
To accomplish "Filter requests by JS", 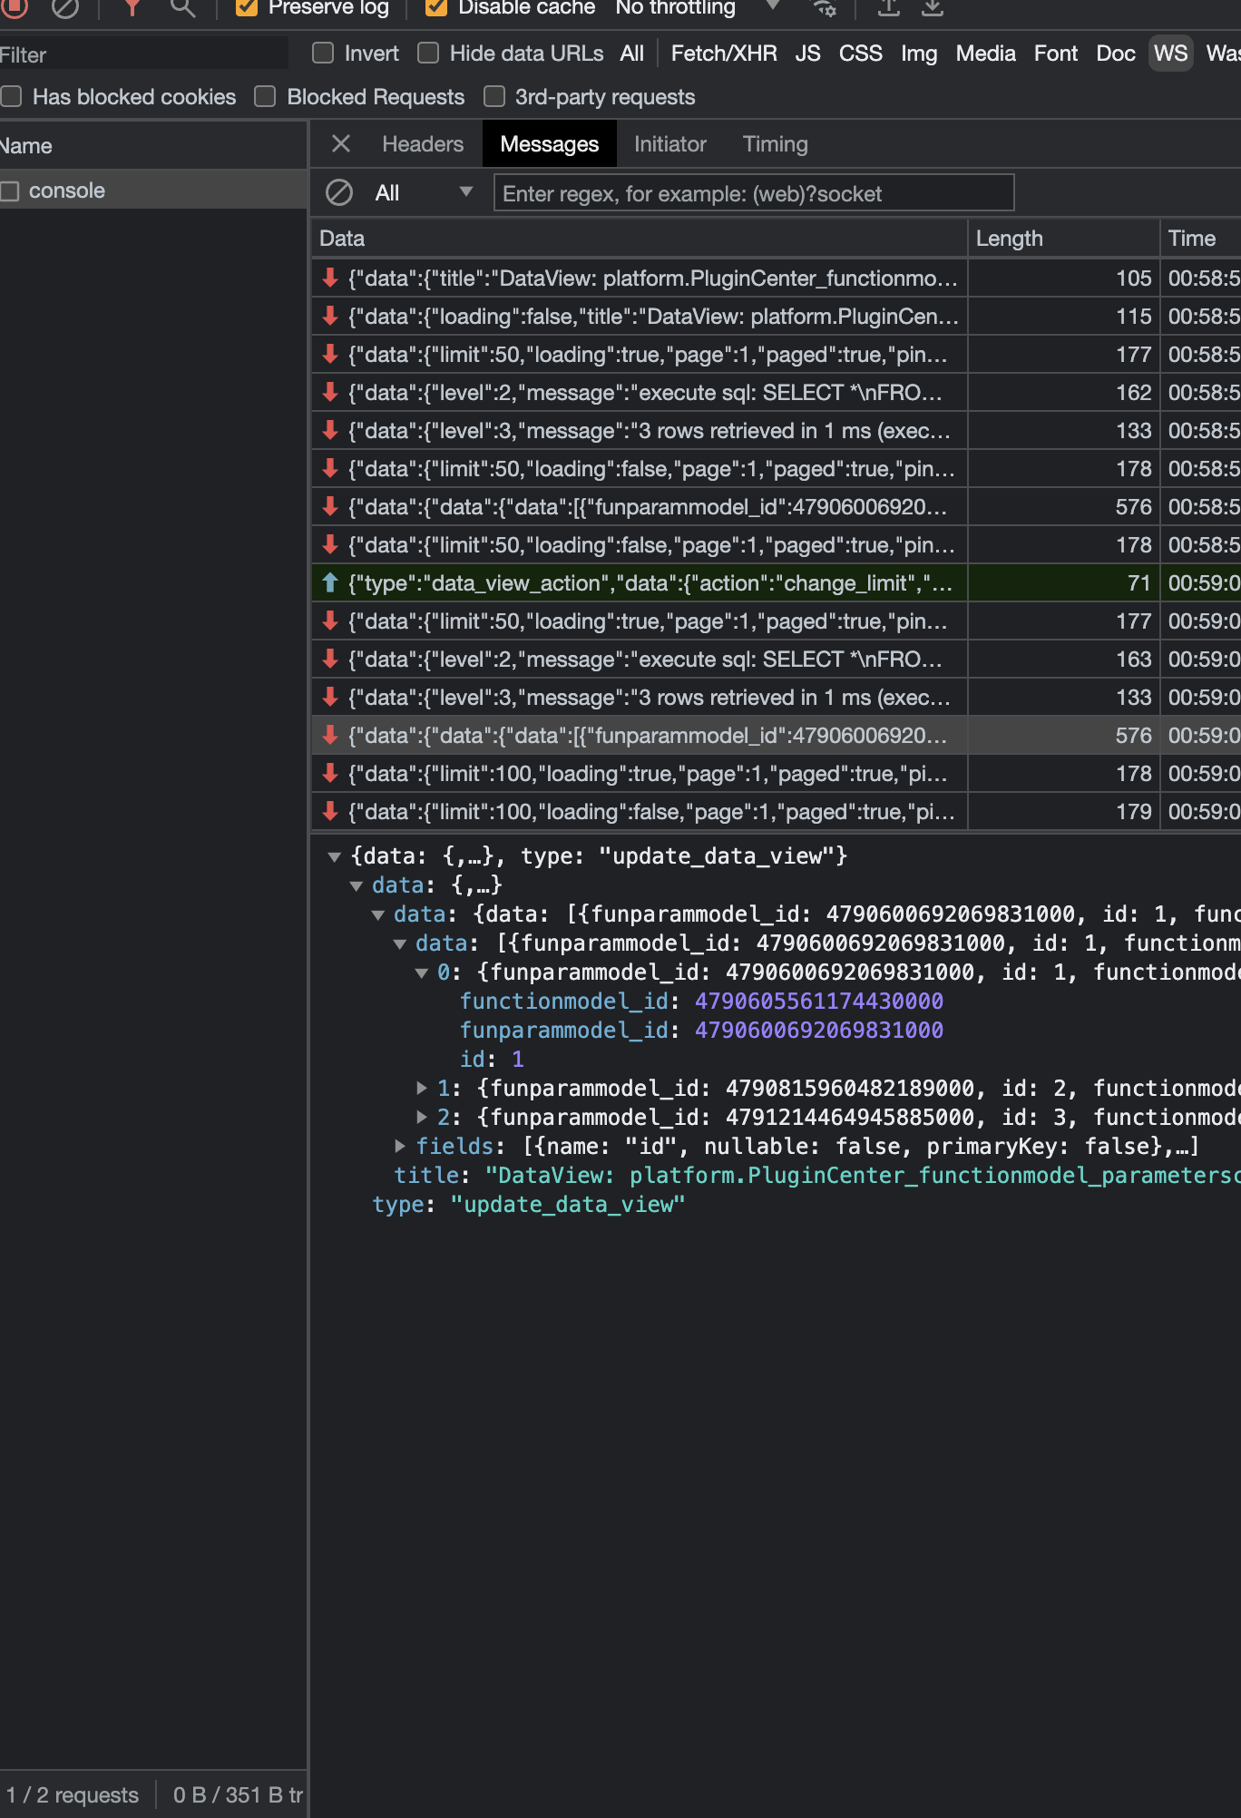I will [808, 54].
